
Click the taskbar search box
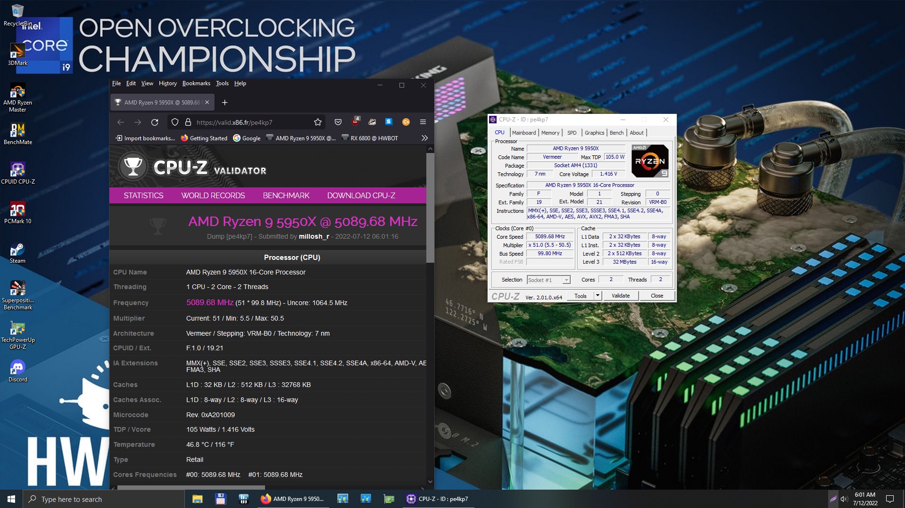tap(103, 499)
